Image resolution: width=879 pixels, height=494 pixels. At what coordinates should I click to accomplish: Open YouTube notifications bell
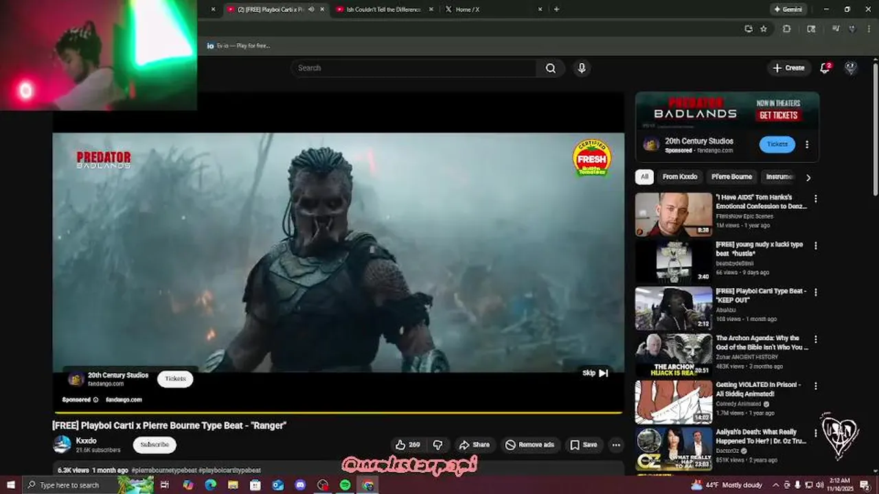pyautogui.click(x=825, y=68)
